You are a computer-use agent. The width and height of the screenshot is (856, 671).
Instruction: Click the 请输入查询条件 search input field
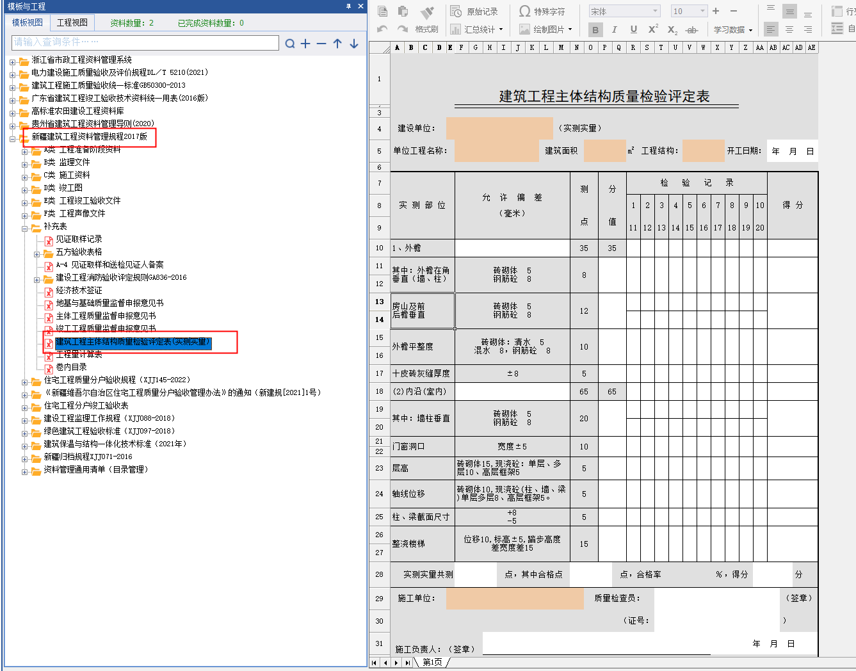(145, 42)
